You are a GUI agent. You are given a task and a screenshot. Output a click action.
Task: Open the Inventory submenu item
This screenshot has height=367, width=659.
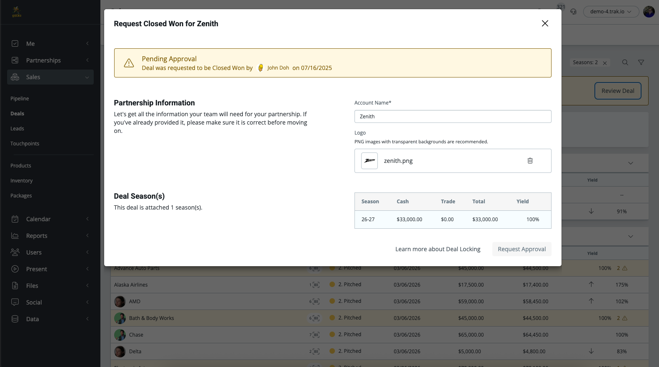coord(21,181)
